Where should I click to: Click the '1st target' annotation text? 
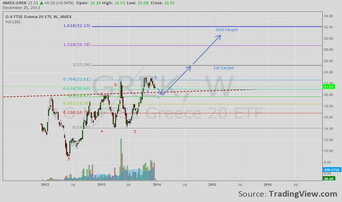coord(223,68)
